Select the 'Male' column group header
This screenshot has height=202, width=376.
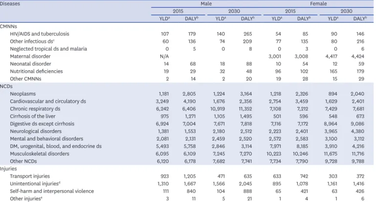(x=206, y=4)
